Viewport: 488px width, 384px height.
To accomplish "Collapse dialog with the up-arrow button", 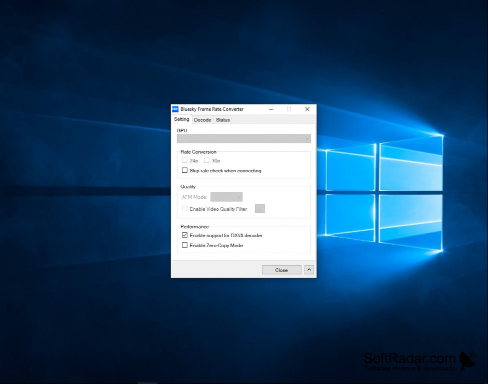I will pos(309,270).
